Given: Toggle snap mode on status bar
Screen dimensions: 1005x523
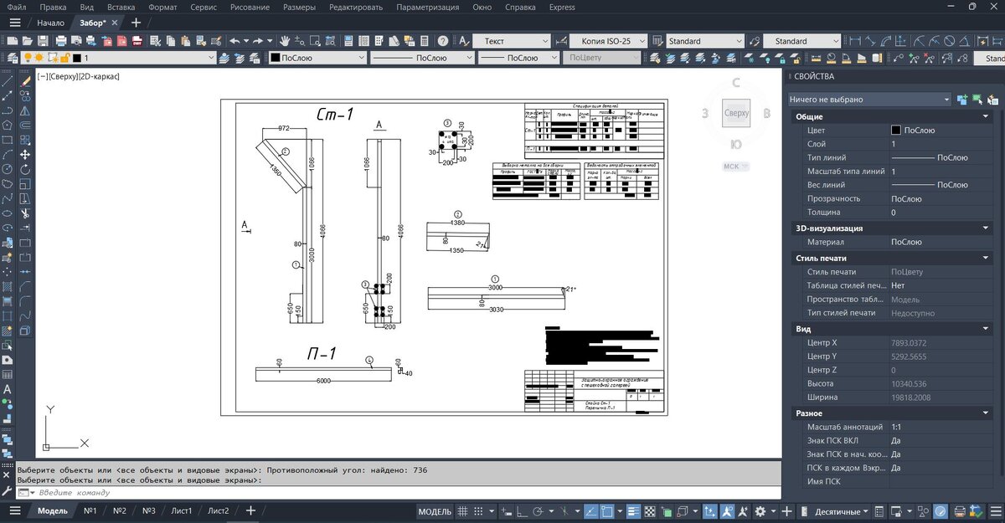Looking at the screenshot, I should (x=479, y=511).
